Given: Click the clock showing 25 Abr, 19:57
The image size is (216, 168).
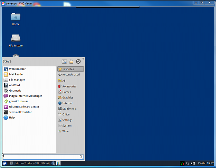Looking at the screenshot, I should 206,163.
